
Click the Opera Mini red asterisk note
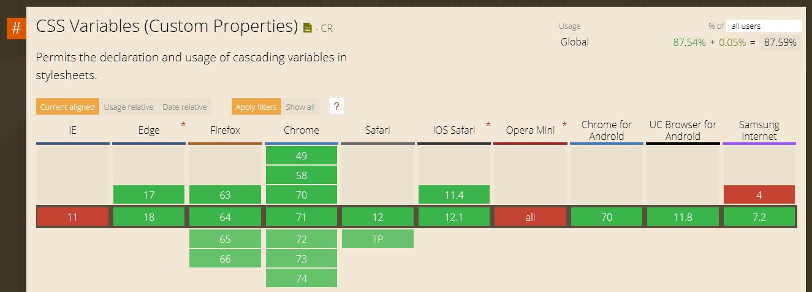(x=564, y=125)
